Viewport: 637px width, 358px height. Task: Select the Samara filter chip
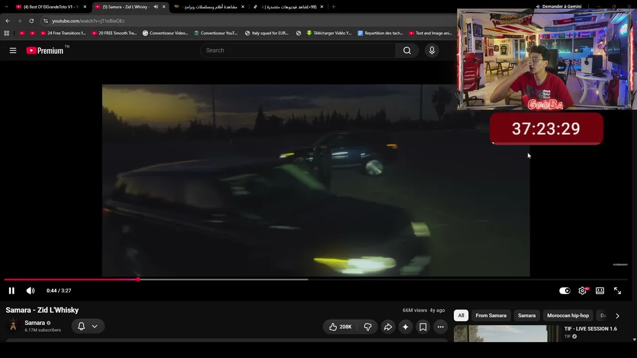[527, 316]
